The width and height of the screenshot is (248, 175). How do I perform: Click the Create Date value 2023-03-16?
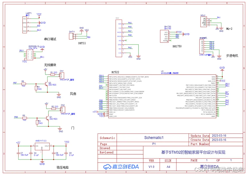click(x=219, y=140)
